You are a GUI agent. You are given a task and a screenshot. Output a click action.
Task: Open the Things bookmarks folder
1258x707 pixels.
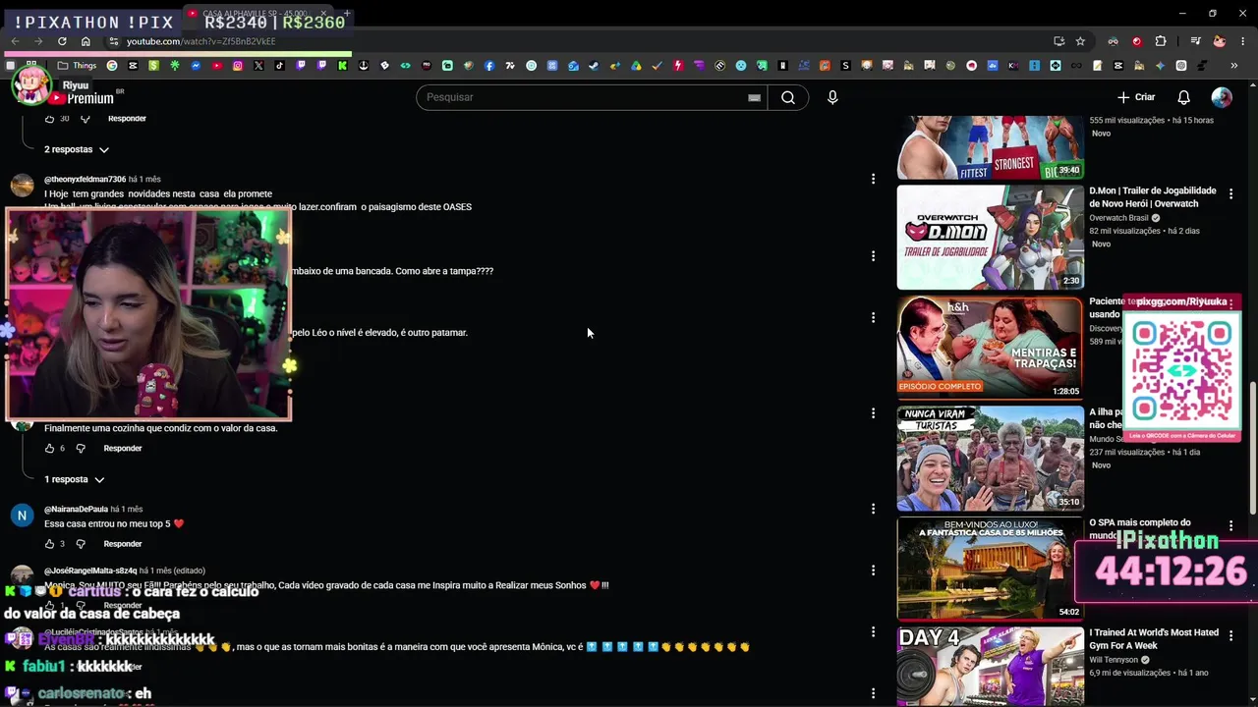(77, 66)
